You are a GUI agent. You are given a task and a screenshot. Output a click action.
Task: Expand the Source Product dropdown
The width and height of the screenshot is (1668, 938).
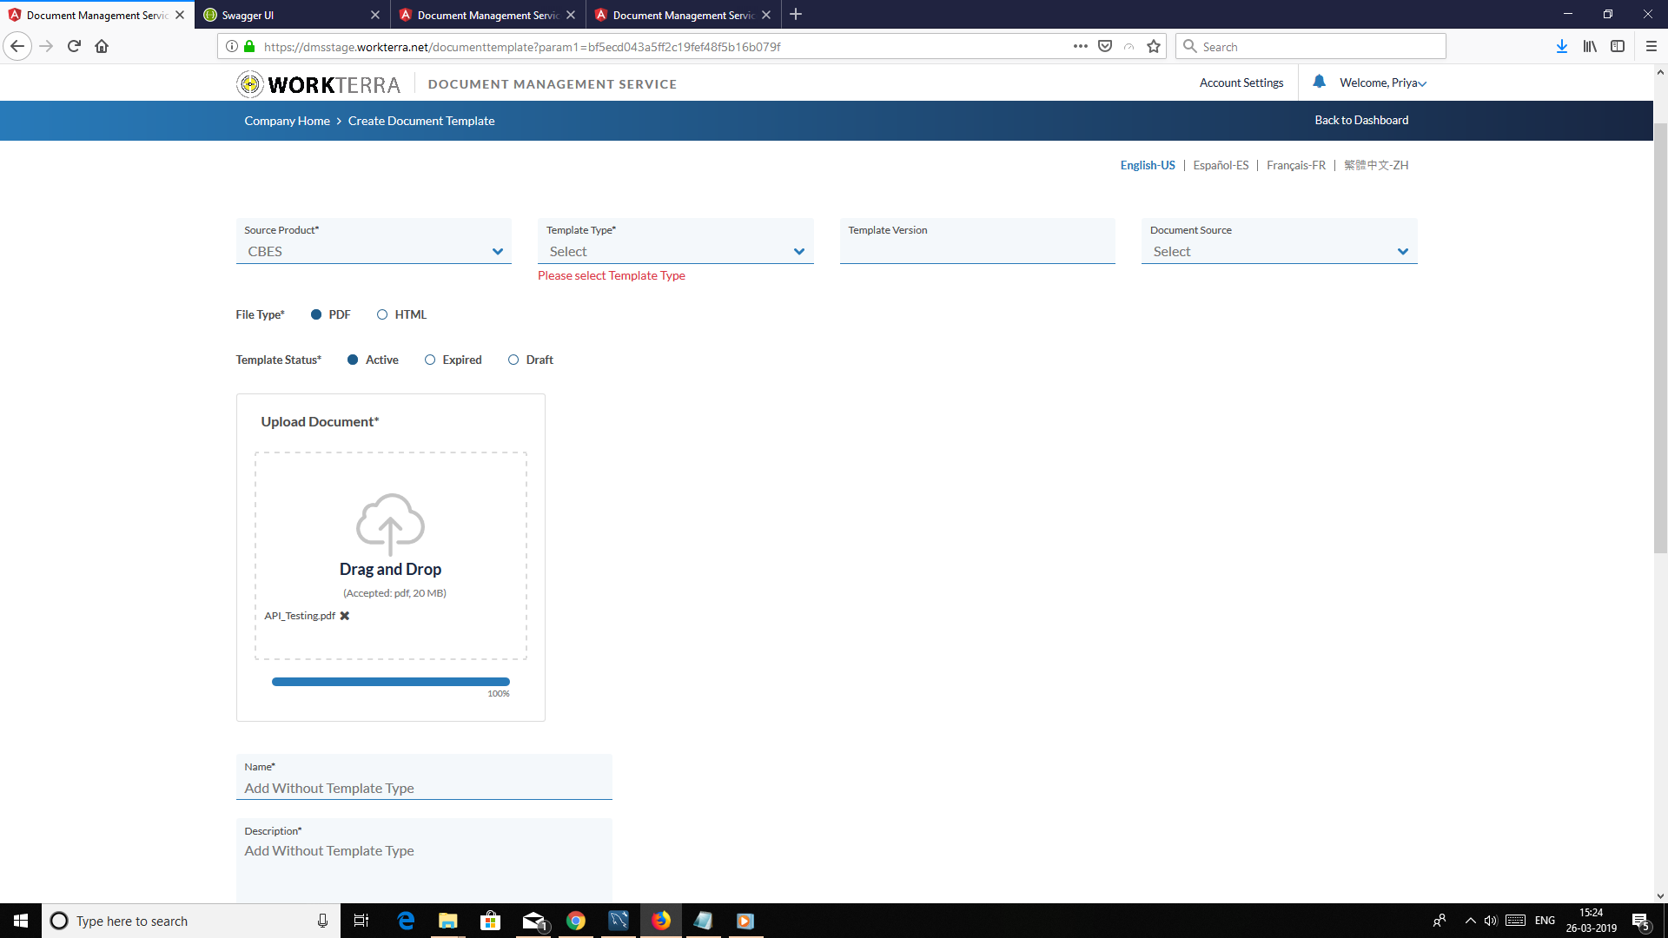click(x=374, y=251)
